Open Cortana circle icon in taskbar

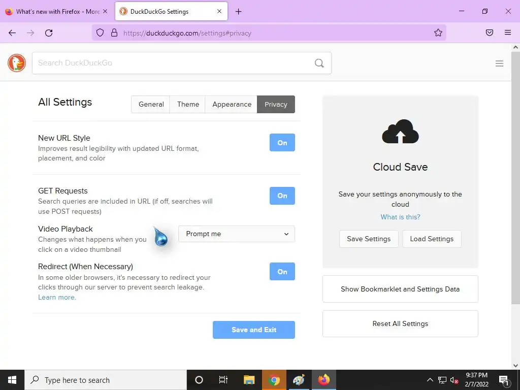tap(199, 380)
